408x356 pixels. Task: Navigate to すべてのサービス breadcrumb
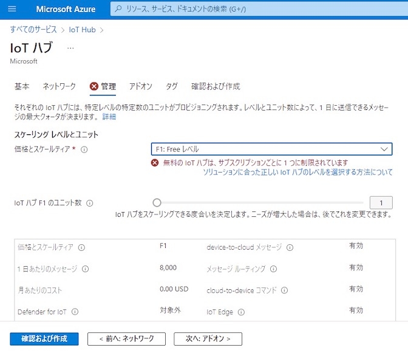click(x=33, y=30)
